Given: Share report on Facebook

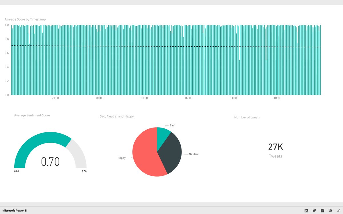Looking at the screenshot, I should 322,211.
